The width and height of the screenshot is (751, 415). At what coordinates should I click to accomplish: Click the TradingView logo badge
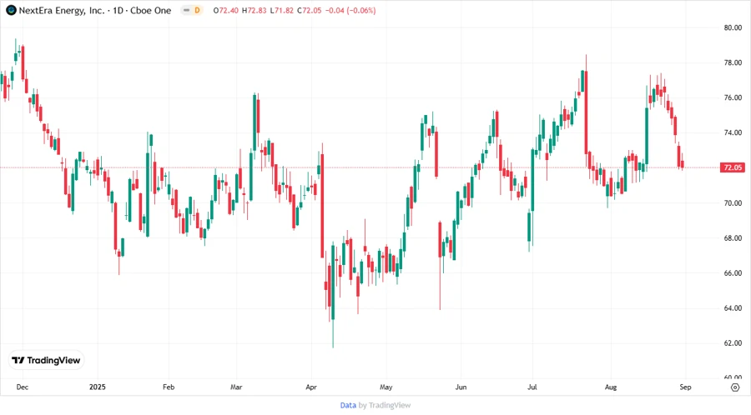point(47,360)
